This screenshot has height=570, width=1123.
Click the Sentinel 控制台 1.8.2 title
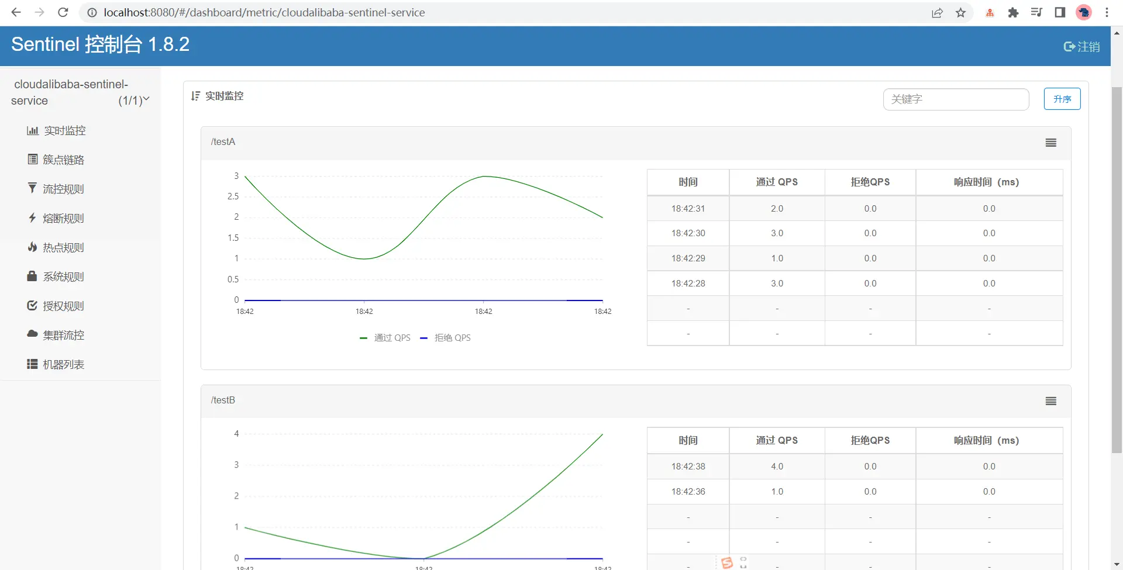pyautogui.click(x=100, y=44)
